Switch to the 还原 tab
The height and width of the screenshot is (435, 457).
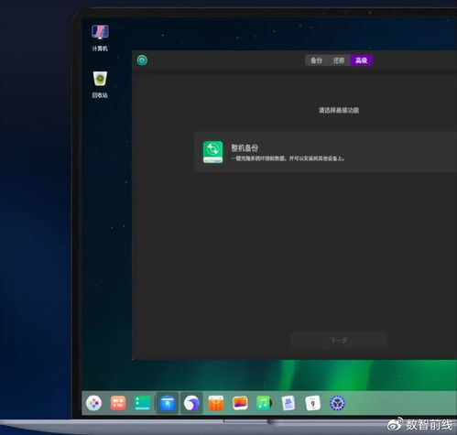point(339,60)
